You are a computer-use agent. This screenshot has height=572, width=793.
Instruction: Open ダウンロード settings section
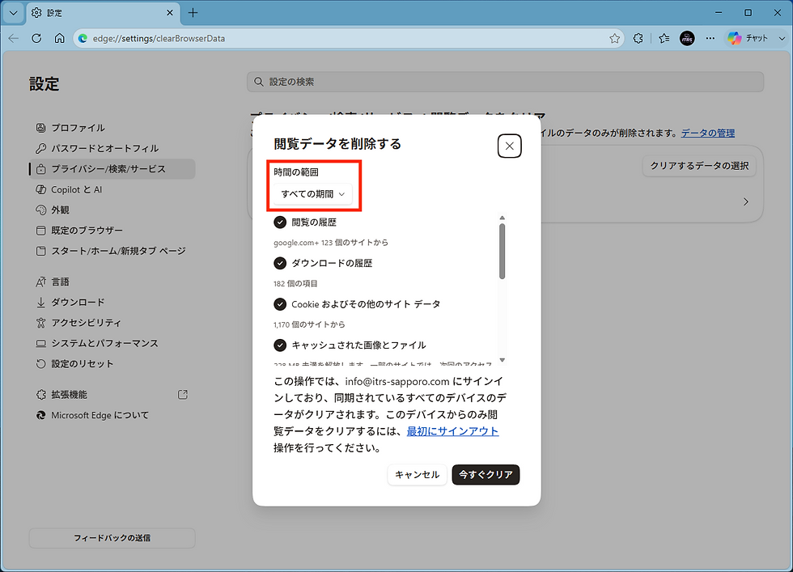[x=112, y=303]
